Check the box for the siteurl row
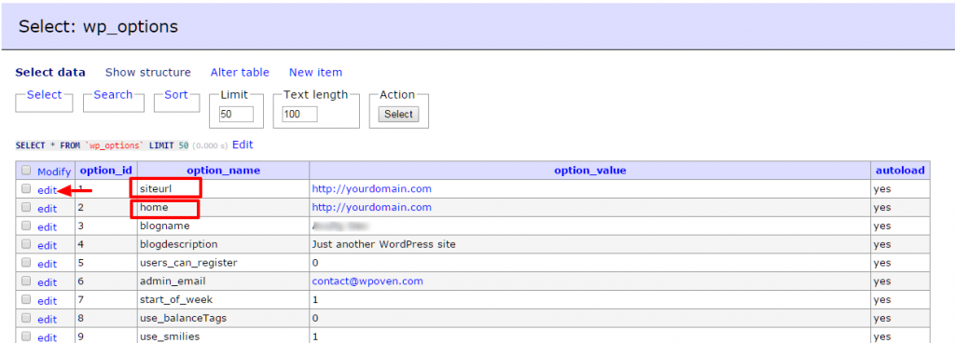The width and height of the screenshot is (955, 343). coord(25,188)
